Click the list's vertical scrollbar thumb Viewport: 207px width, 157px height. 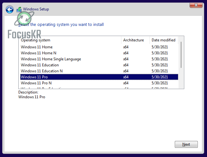pos(181,55)
